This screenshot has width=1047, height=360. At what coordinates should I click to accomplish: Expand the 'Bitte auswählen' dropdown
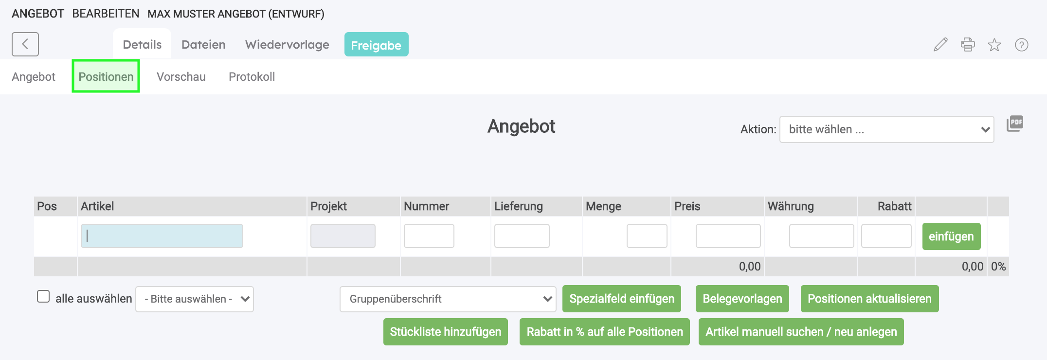coord(195,299)
